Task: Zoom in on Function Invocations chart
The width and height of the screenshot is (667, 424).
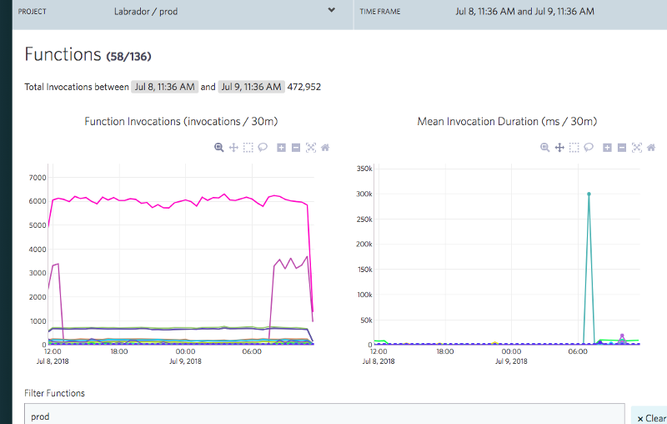Action: tap(281, 147)
